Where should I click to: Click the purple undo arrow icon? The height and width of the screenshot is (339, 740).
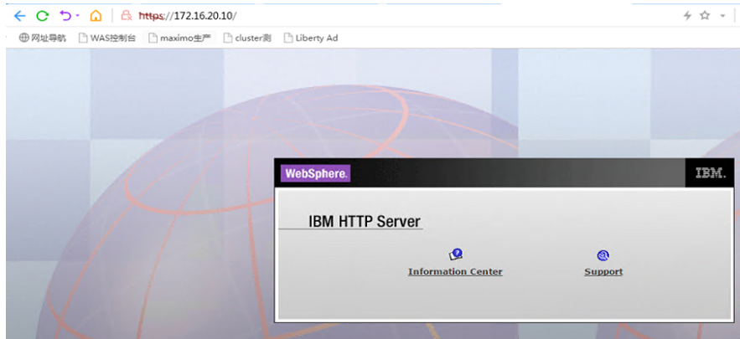tap(65, 16)
